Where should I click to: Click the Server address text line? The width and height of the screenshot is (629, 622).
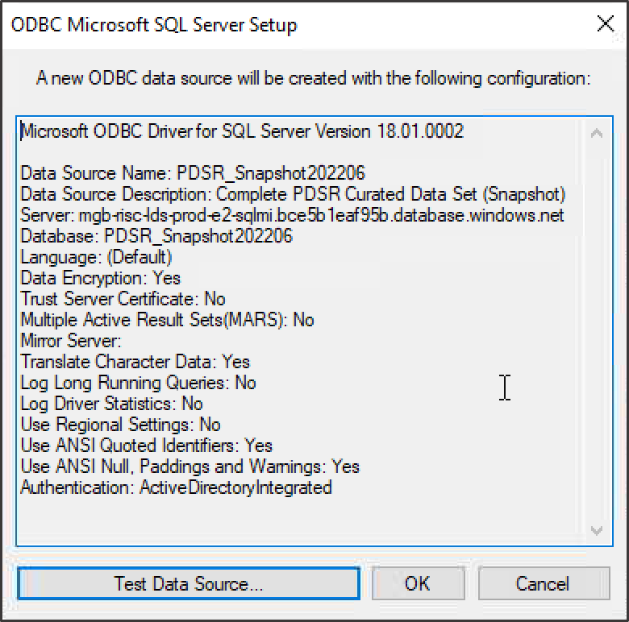(292, 215)
